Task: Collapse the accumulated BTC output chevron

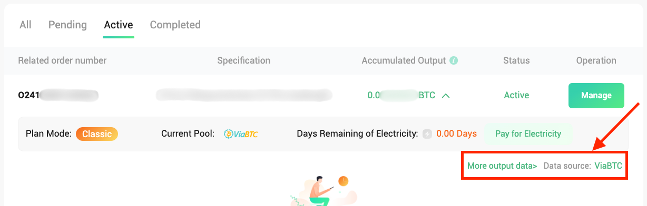Action: (446, 96)
